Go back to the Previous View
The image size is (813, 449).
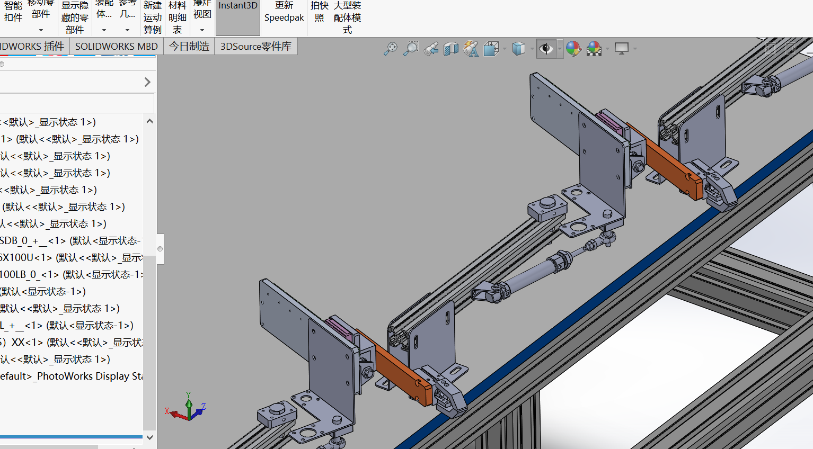pyautogui.click(x=431, y=49)
